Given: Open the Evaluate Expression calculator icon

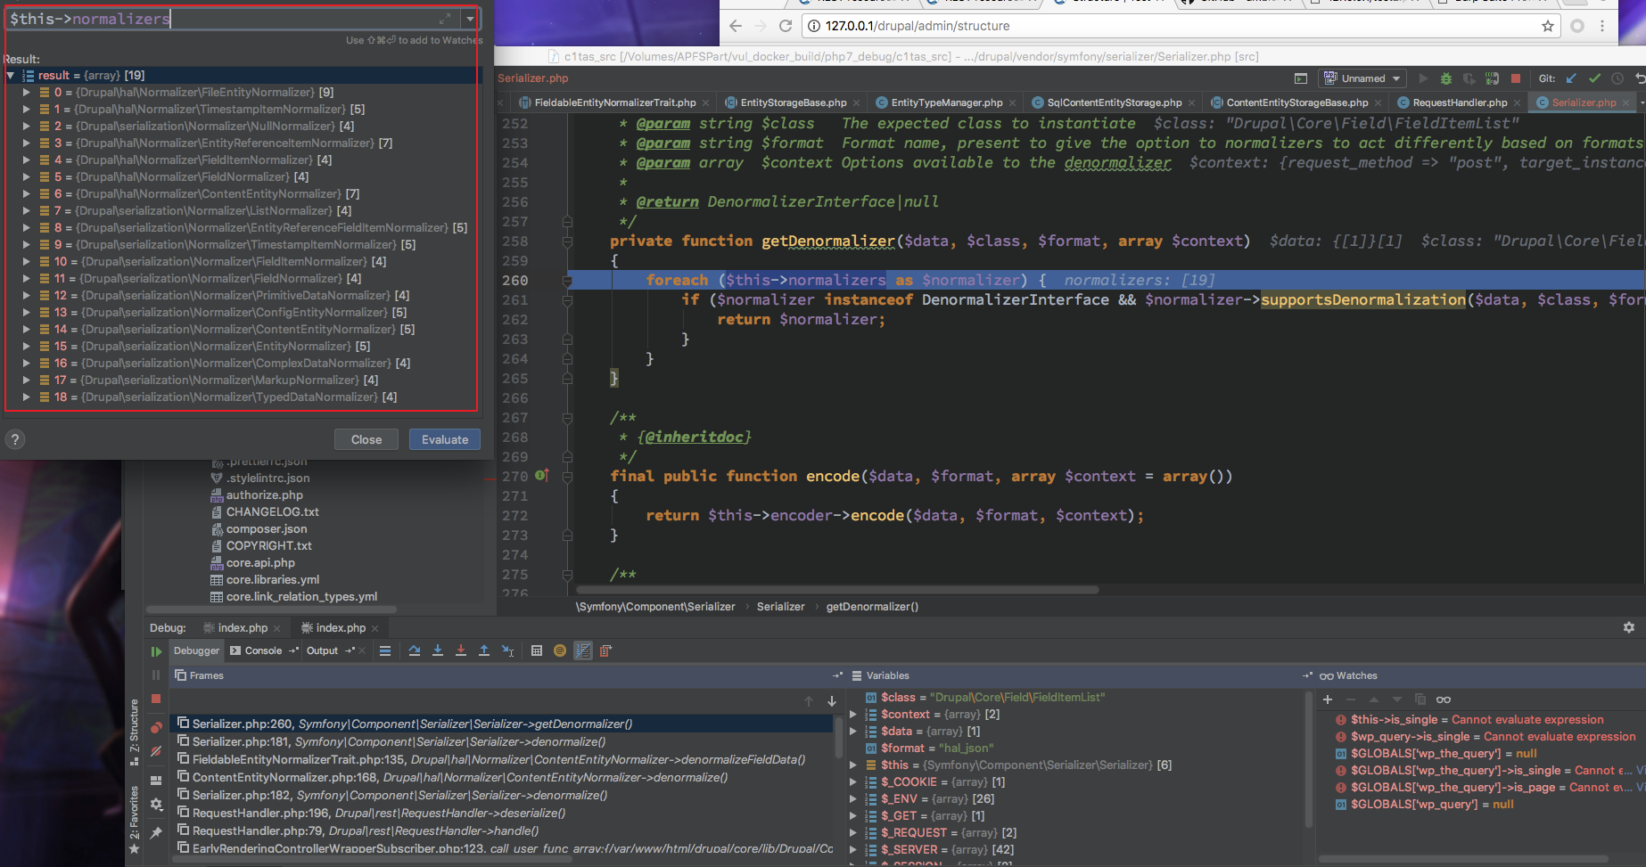Looking at the screenshot, I should (537, 650).
